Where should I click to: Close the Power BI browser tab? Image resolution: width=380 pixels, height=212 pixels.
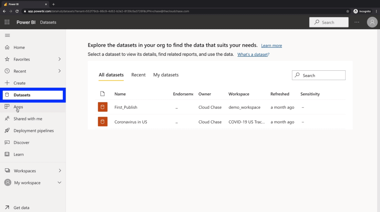click(46, 4)
